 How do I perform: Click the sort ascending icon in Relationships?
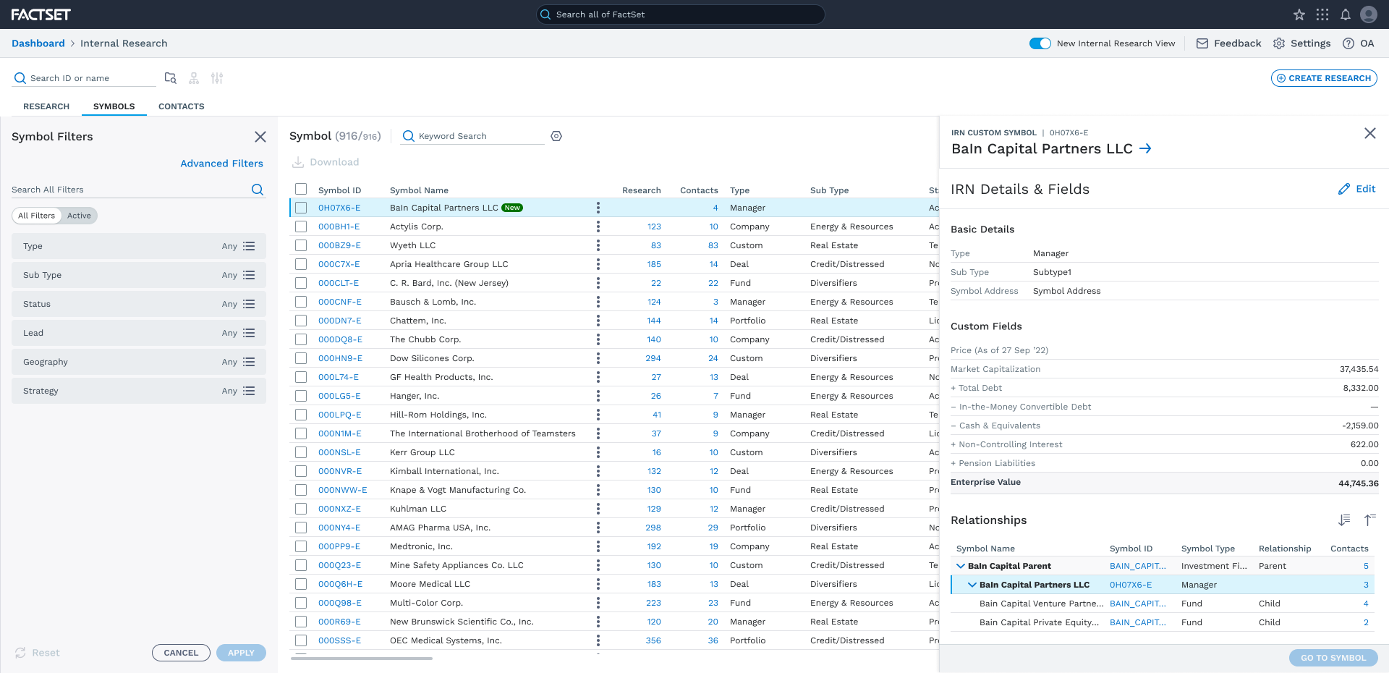pyautogui.click(x=1369, y=520)
